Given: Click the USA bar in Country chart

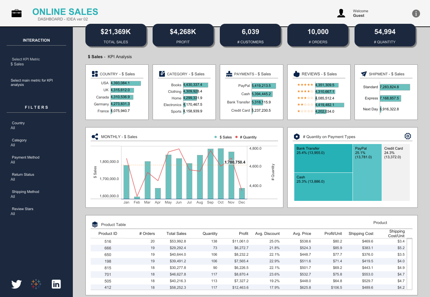Looking at the screenshot, I should (x=126, y=83).
